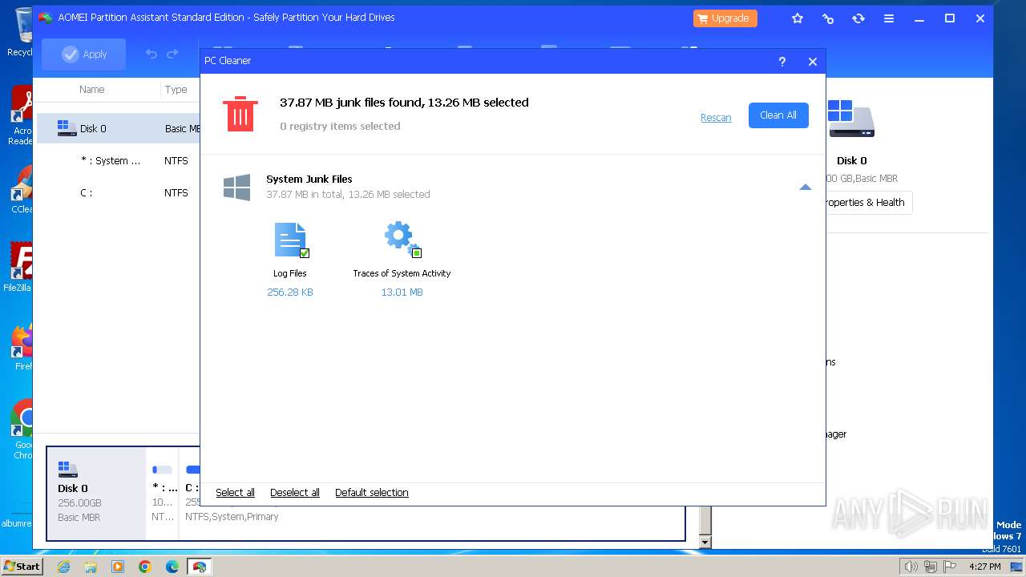1026x577 pixels.
Task: Click the Traces of System Activity gear icon
Action: pos(402,239)
